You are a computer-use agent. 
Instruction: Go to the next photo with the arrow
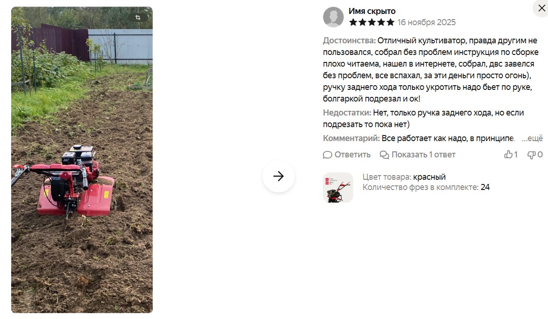point(279,176)
